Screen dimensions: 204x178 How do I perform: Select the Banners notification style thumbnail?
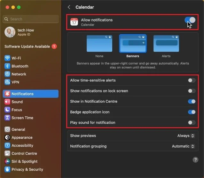click(133, 43)
